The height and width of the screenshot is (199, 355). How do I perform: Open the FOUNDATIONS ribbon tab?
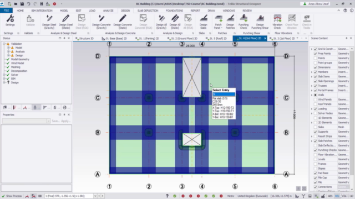(174, 11)
